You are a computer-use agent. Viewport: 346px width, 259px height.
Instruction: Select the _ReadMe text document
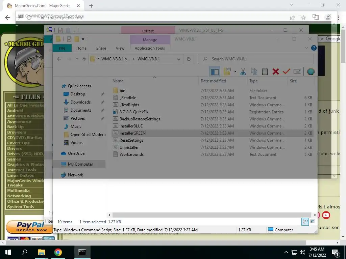(x=128, y=97)
